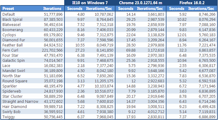Click the Default preset row name
The height and width of the screenshot is (120, 218).
click(x=9, y=14)
